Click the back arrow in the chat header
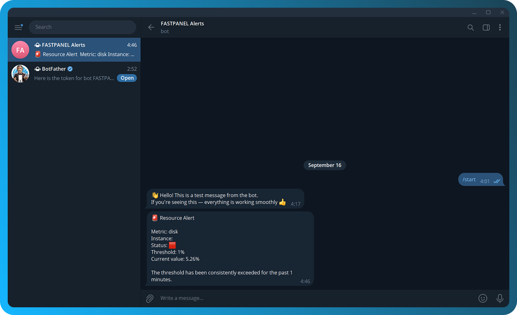This screenshot has width=517, height=315. tap(151, 27)
